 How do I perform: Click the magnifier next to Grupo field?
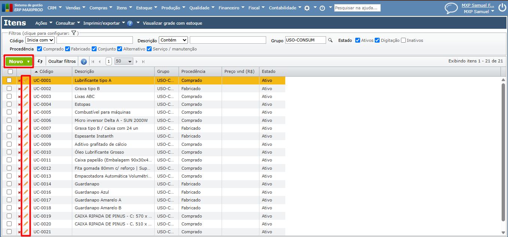(330, 40)
